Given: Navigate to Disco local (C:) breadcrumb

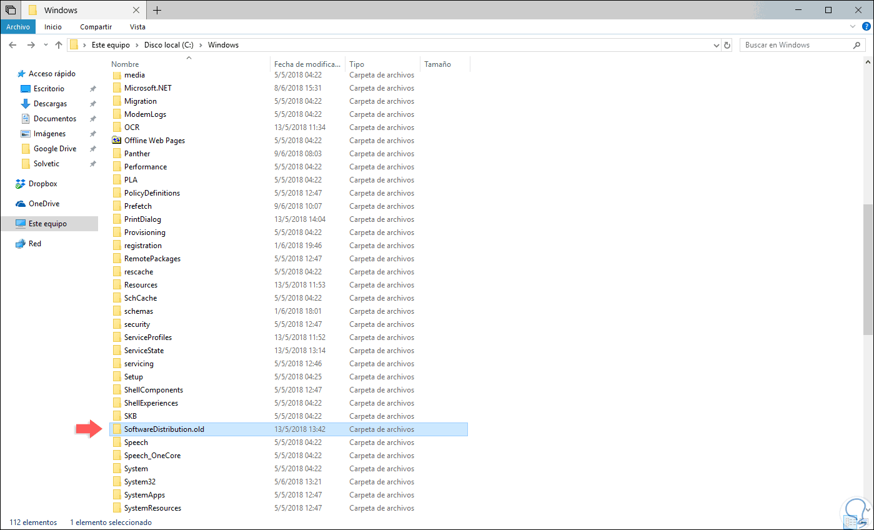Looking at the screenshot, I should click(x=169, y=45).
